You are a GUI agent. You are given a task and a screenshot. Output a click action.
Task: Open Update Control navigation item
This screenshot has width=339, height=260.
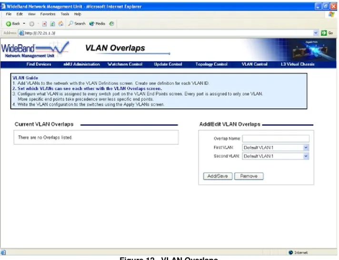tap(168, 64)
